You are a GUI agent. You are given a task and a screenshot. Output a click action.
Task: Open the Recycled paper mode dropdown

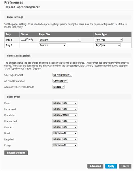65,139
